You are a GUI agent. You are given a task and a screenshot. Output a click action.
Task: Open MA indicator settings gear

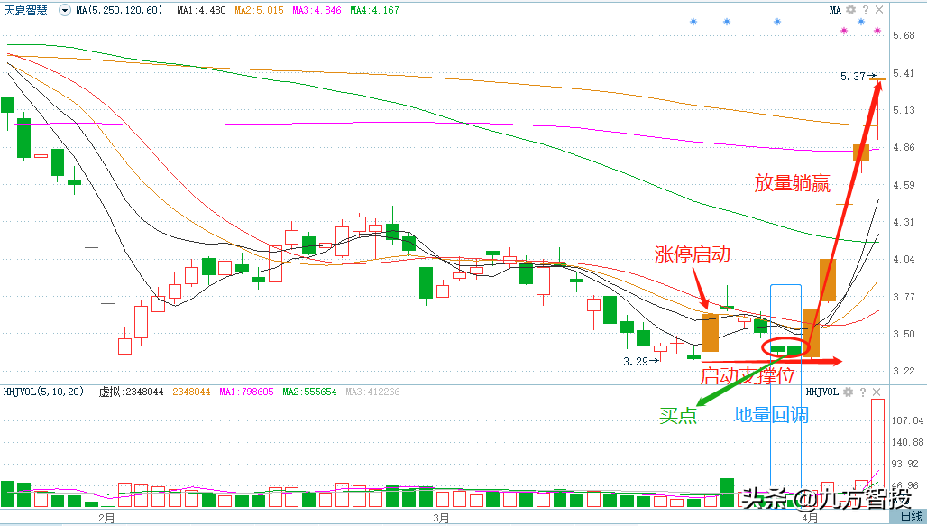coord(850,10)
